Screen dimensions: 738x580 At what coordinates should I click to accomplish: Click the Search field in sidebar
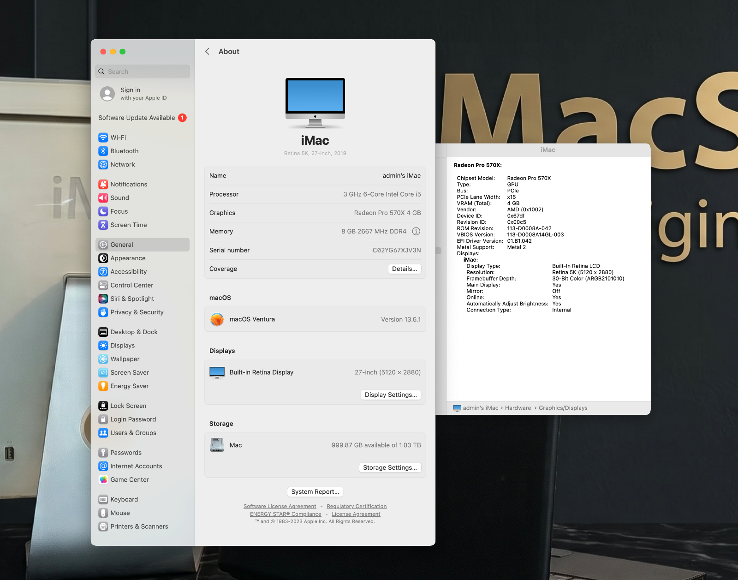(143, 72)
